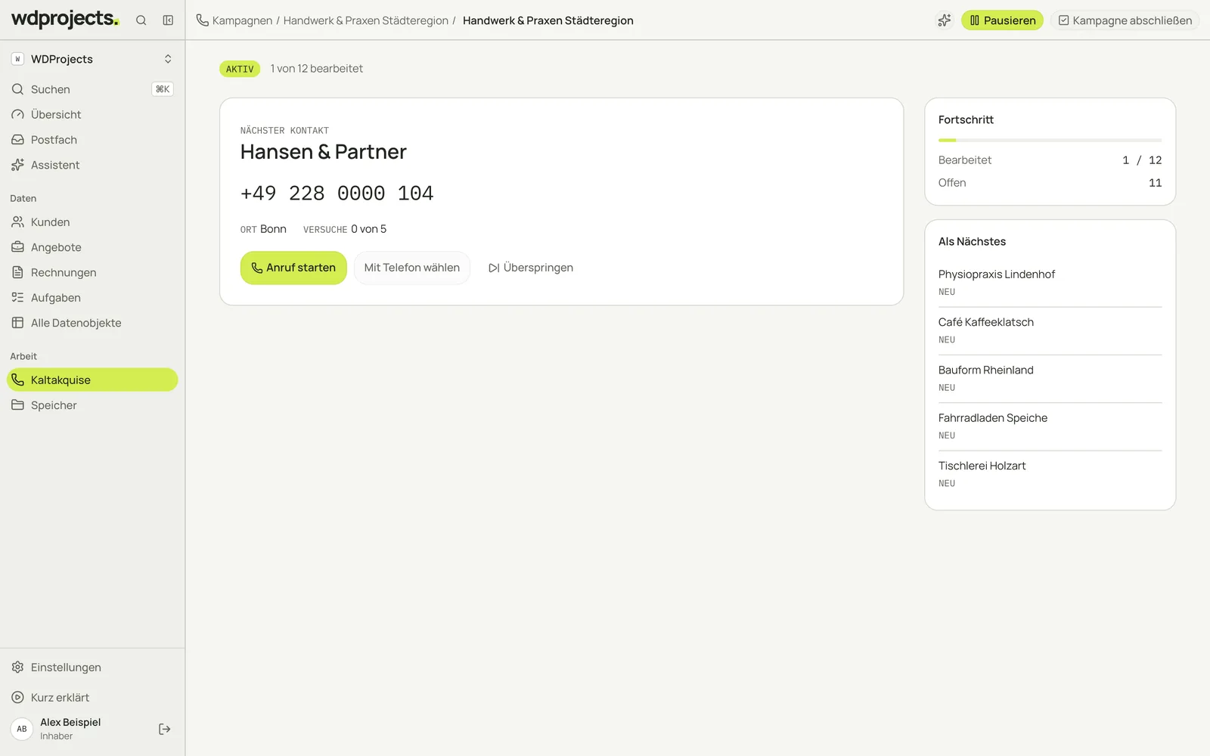Click the Hansen & Partner contact name
The width and height of the screenshot is (1210, 756).
click(x=323, y=152)
